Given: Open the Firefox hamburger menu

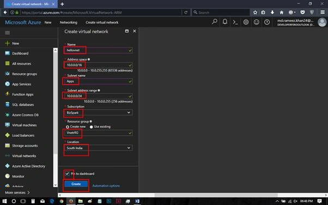Looking at the screenshot, I should (323, 13).
